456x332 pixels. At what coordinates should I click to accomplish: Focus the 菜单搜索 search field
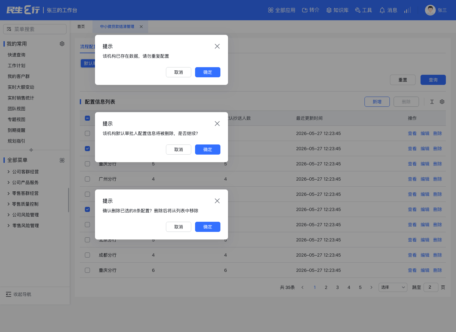click(x=35, y=29)
